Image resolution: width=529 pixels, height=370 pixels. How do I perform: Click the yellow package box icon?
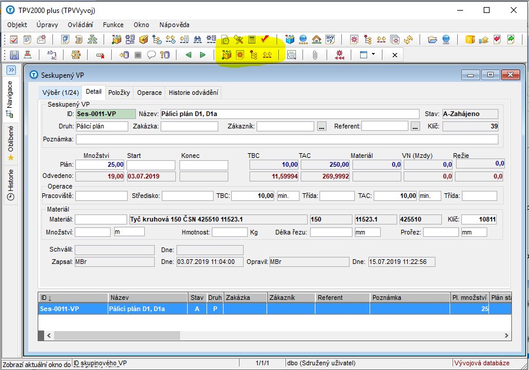[x=144, y=39]
